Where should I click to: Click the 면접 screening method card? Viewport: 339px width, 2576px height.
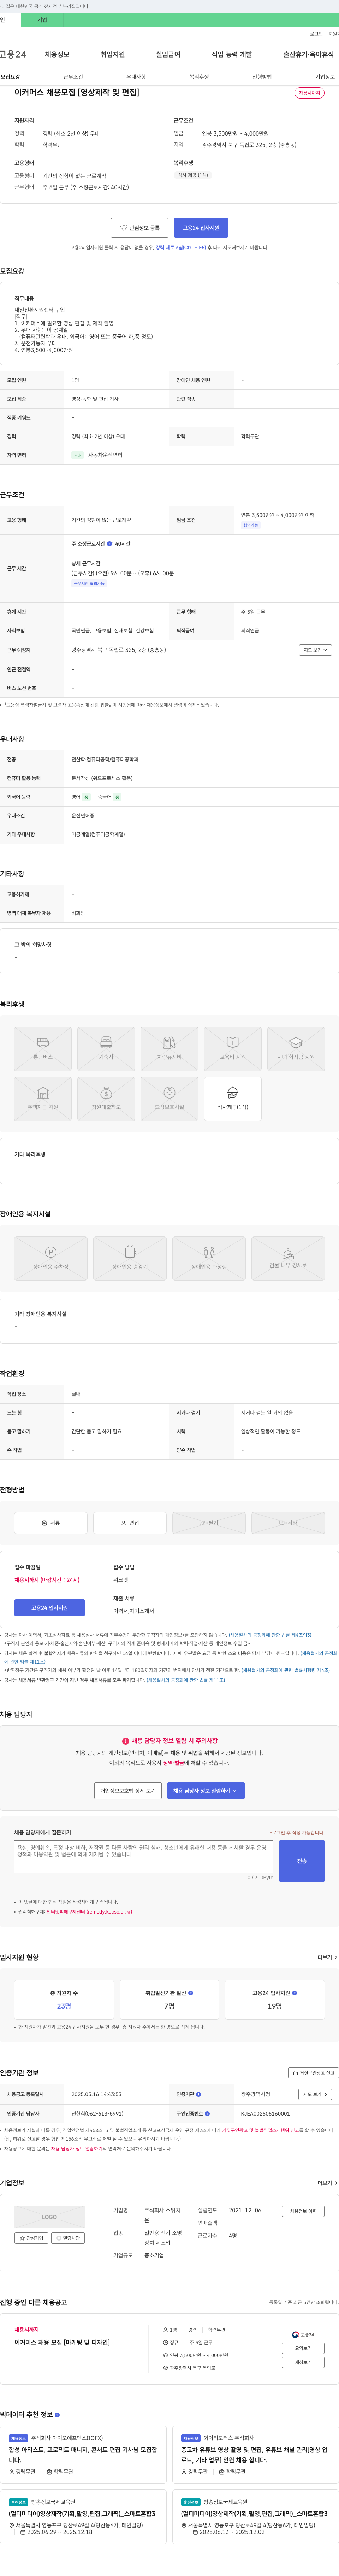[x=130, y=1523]
